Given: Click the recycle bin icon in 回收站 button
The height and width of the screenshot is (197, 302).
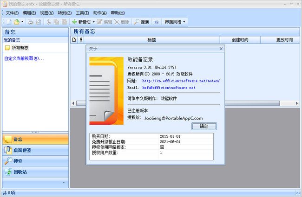Looking at the screenshot, I should tap(8, 172).
